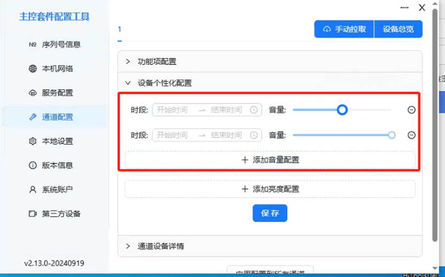
Task: Switch to channel tab 1
Action: pos(120,29)
